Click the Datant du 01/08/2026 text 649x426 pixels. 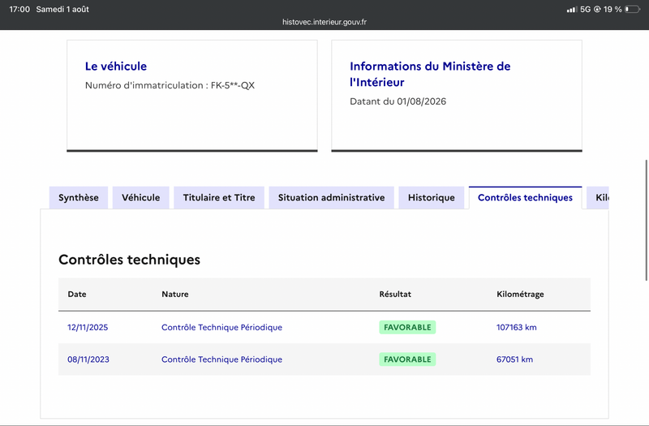click(398, 101)
